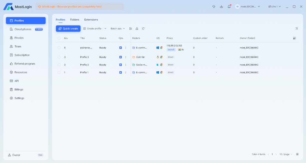Viewport: 306px width, 163px height.
Task: Open the more options menu for Profile 3
Action: pyautogui.click(x=126, y=57)
